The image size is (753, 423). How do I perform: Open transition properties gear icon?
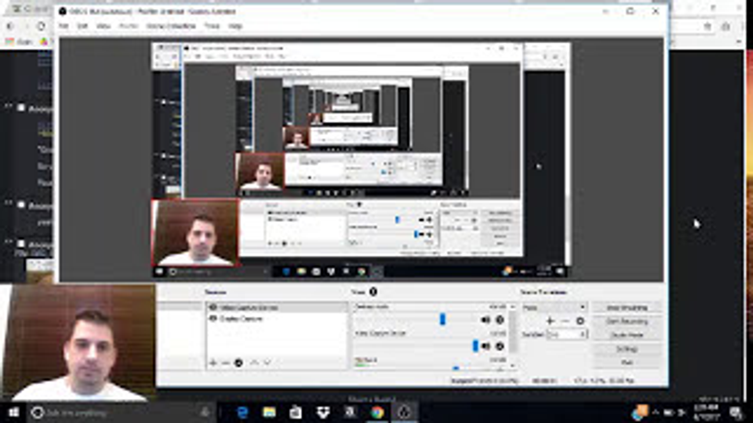click(x=580, y=321)
